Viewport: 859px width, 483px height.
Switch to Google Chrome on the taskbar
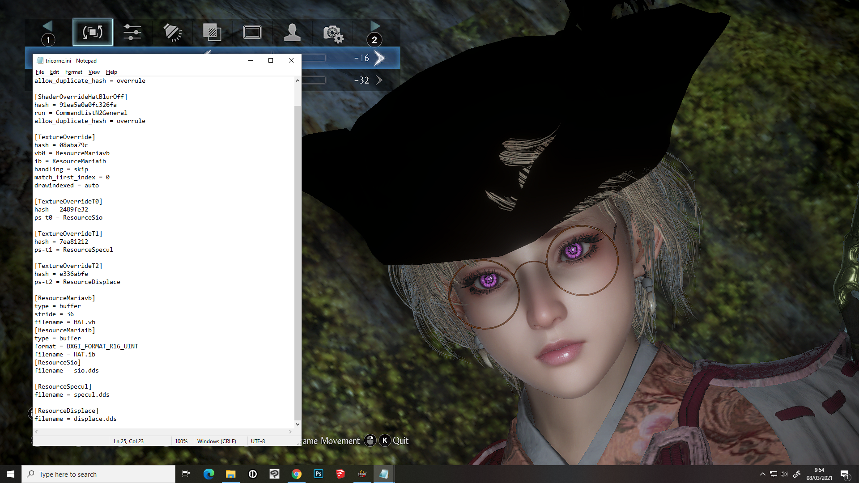point(297,474)
